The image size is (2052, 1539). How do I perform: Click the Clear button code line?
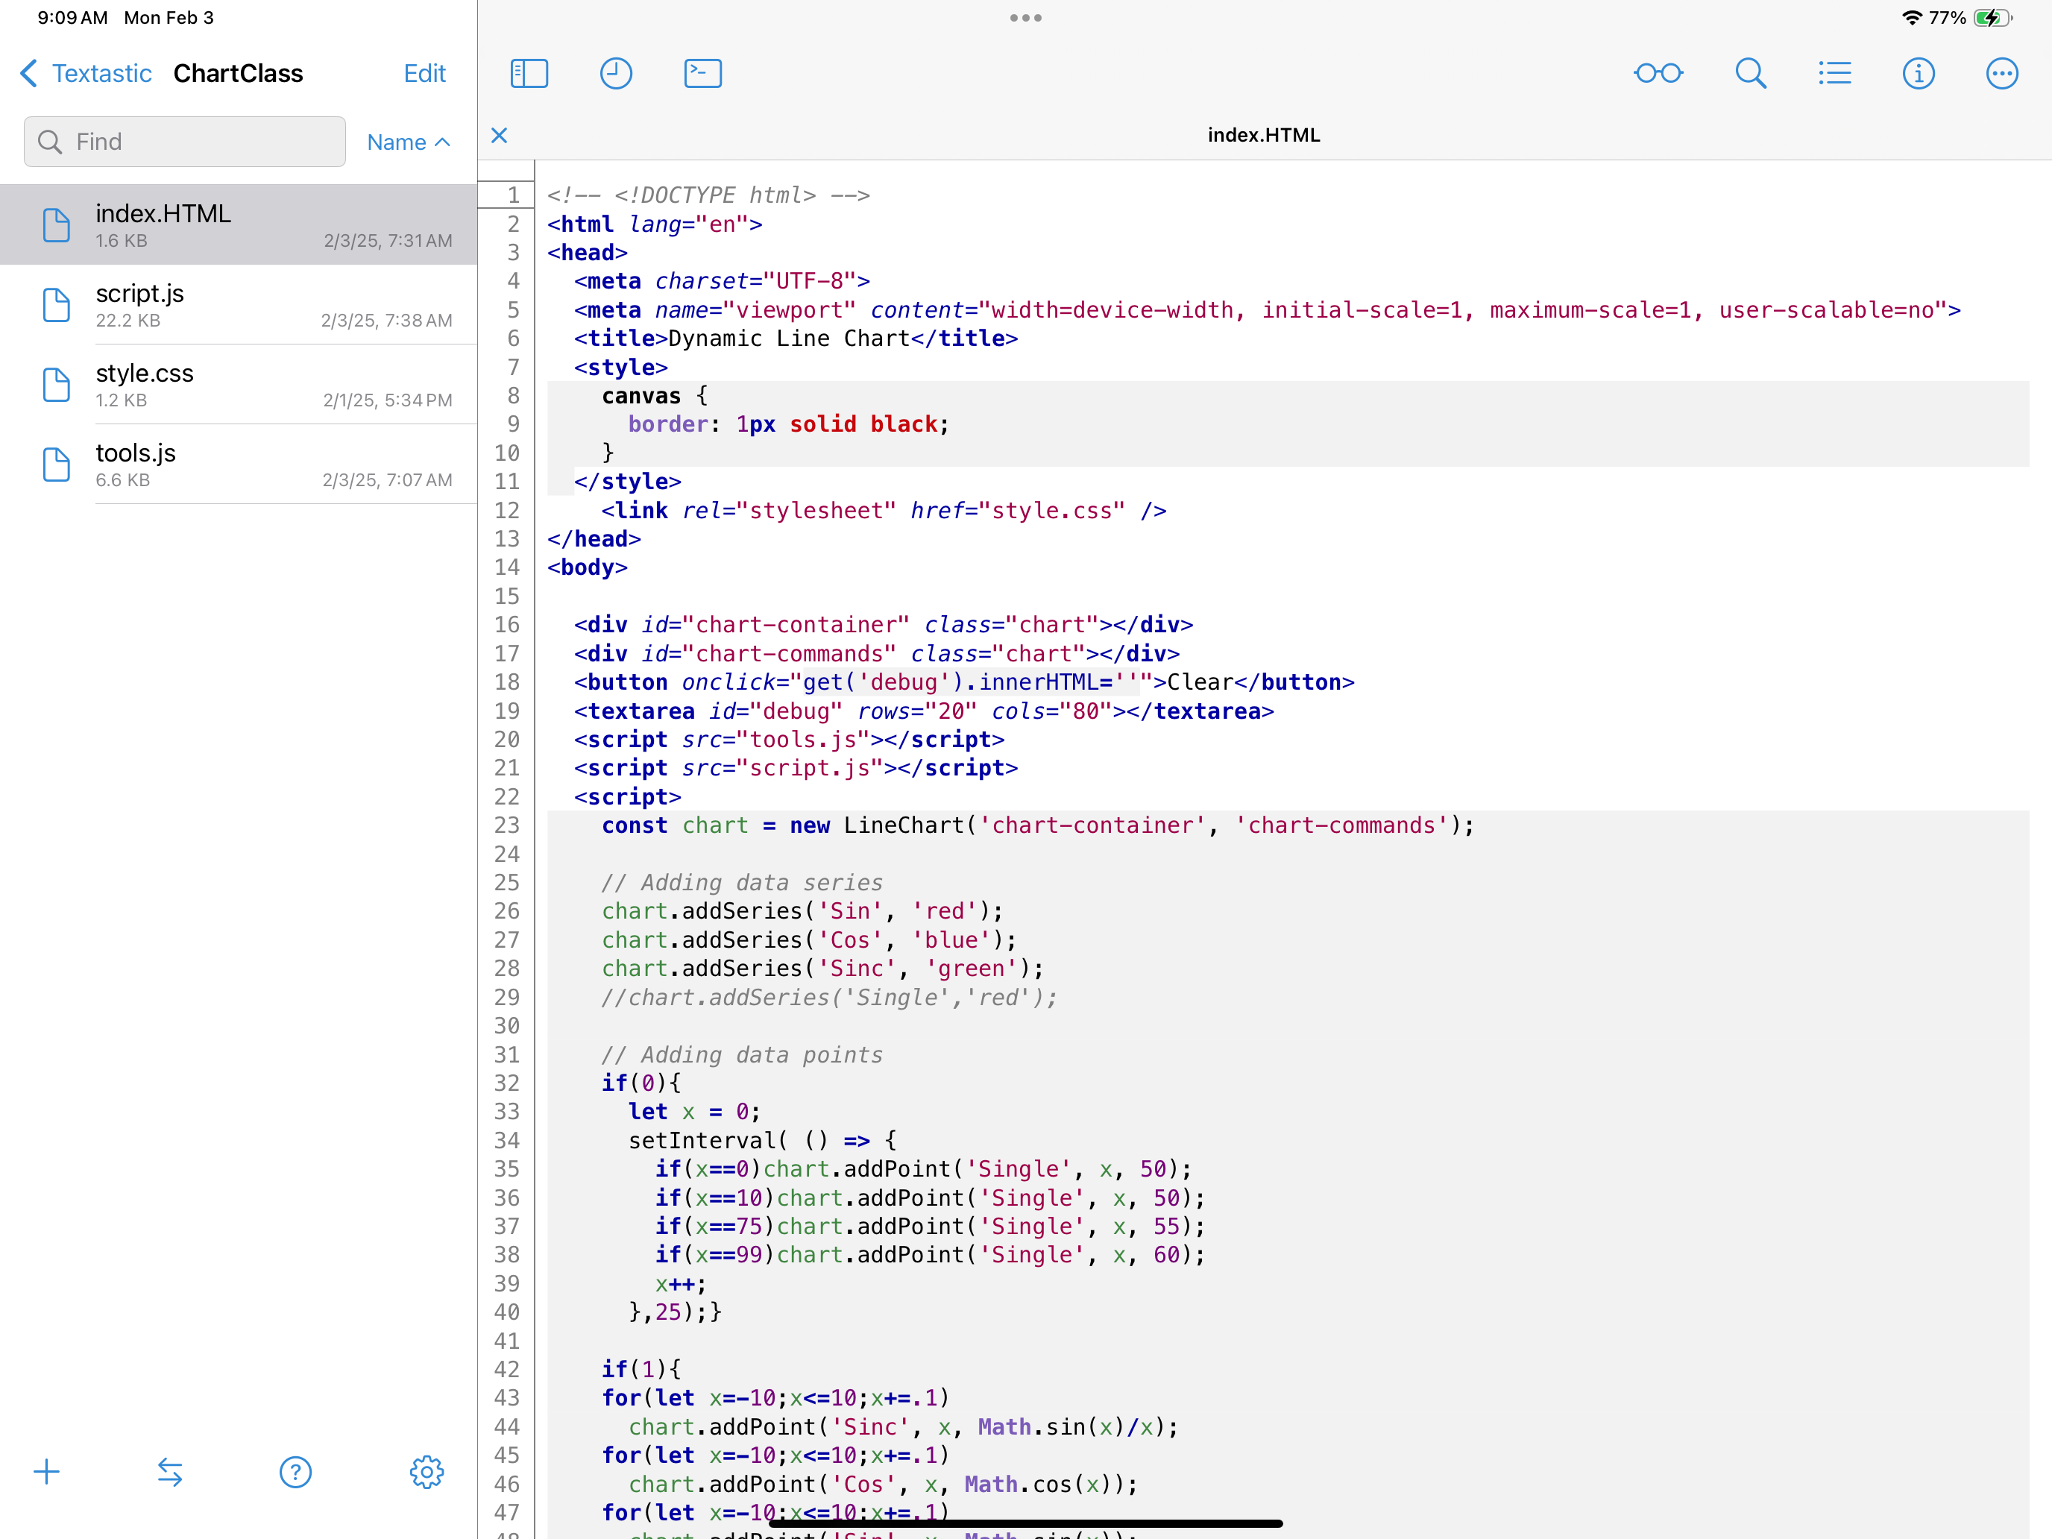(964, 682)
